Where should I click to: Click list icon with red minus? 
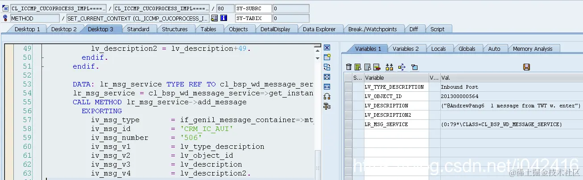(x=376, y=67)
